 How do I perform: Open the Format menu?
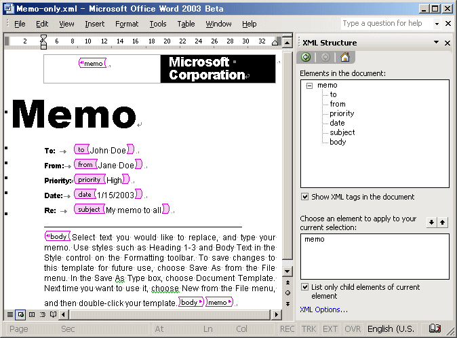pos(127,24)
